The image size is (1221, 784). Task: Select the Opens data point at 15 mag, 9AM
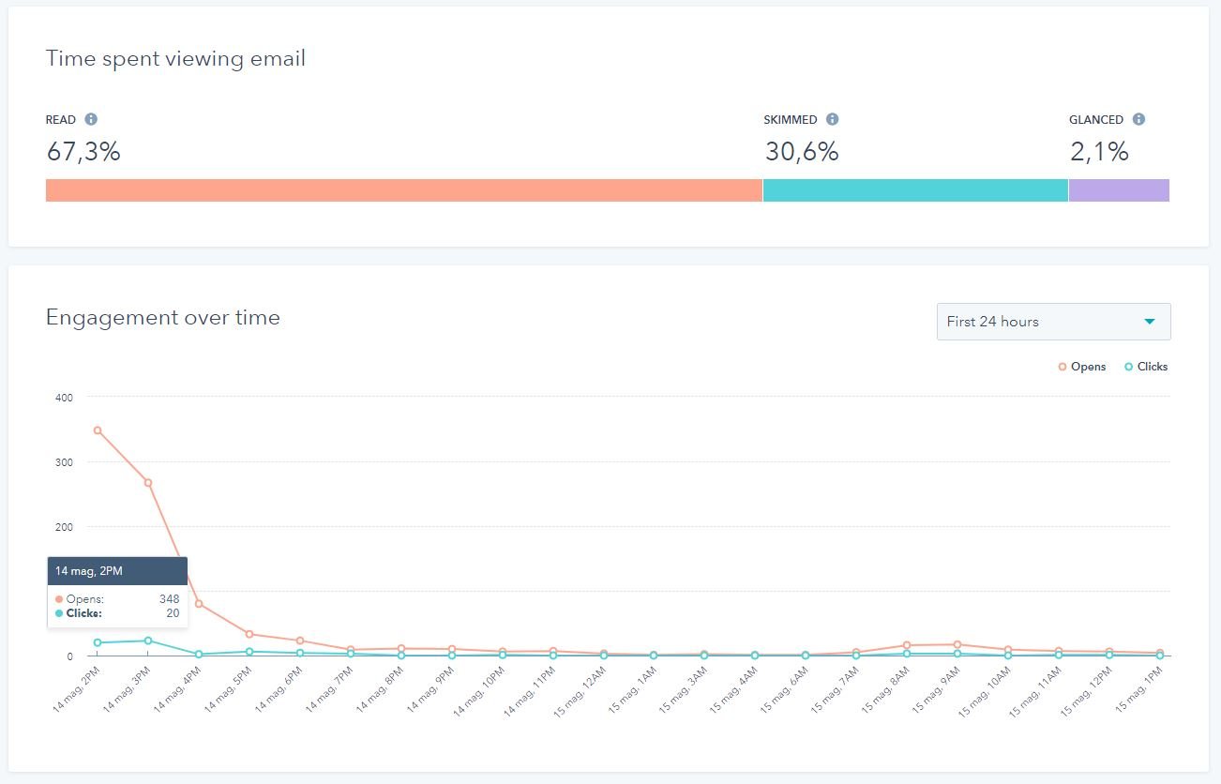point(957,644)
